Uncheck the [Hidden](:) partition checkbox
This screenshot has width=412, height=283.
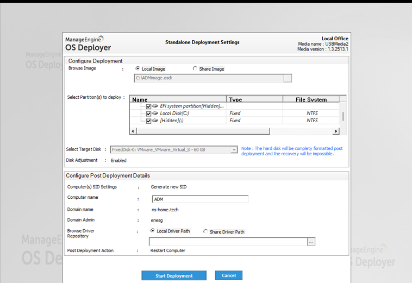point(148,121)
